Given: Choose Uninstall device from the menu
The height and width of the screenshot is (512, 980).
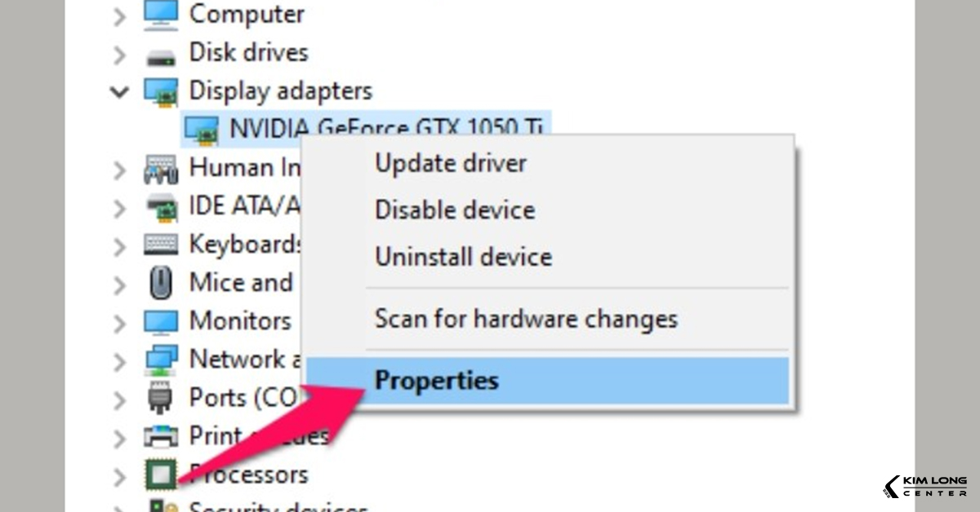Looking at the screenshot, I should pos(463,258).
